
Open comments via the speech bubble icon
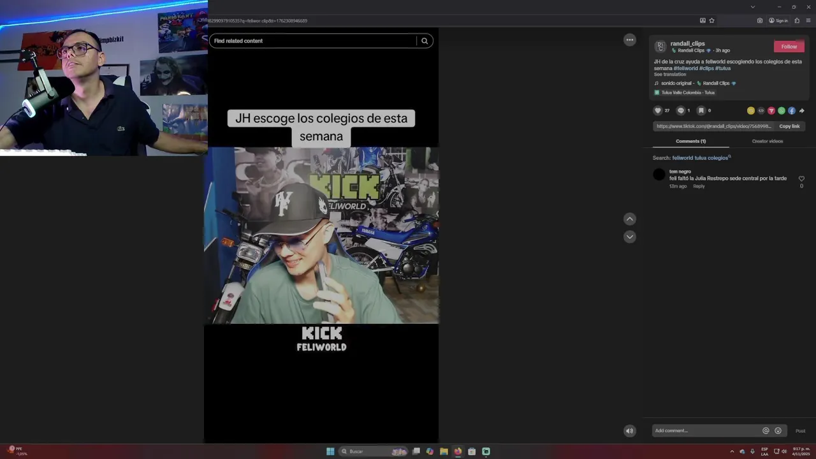(x=680, y=110)
